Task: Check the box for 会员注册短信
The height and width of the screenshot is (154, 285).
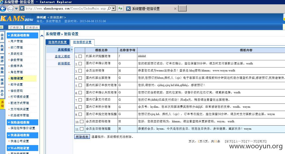Action: click(80, 71)
